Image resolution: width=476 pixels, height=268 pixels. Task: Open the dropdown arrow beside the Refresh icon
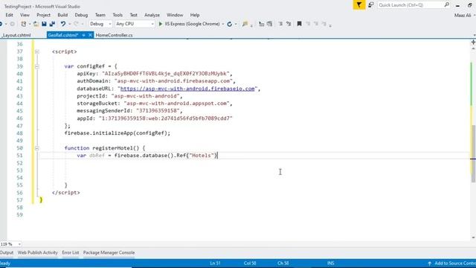(236, 24)
